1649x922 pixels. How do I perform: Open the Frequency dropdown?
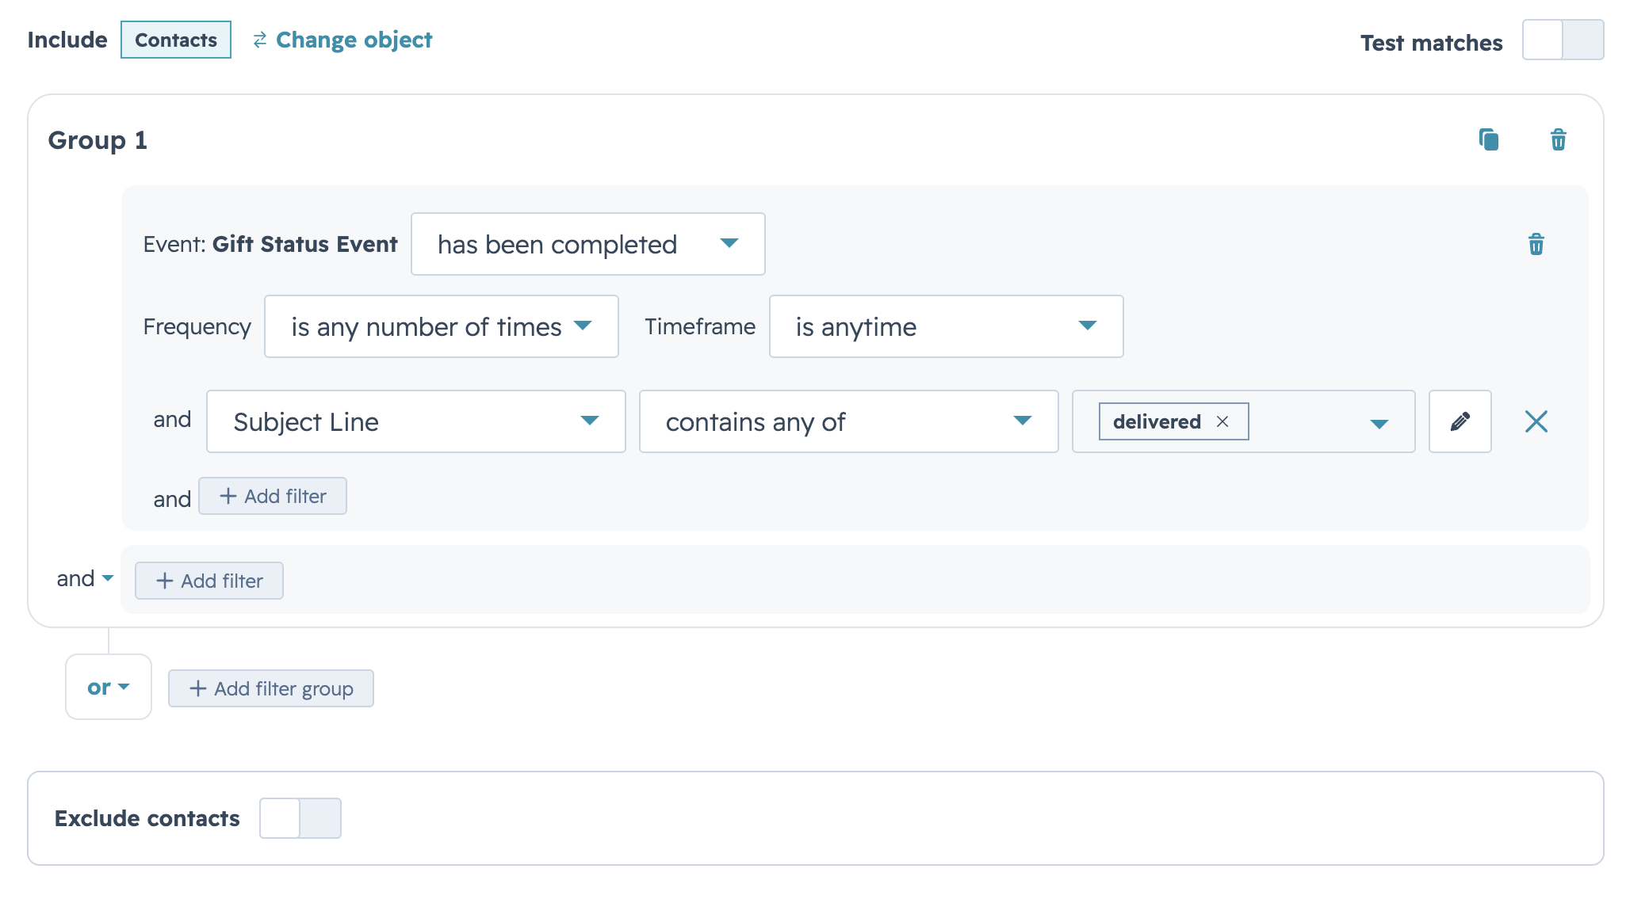[442, 326]
